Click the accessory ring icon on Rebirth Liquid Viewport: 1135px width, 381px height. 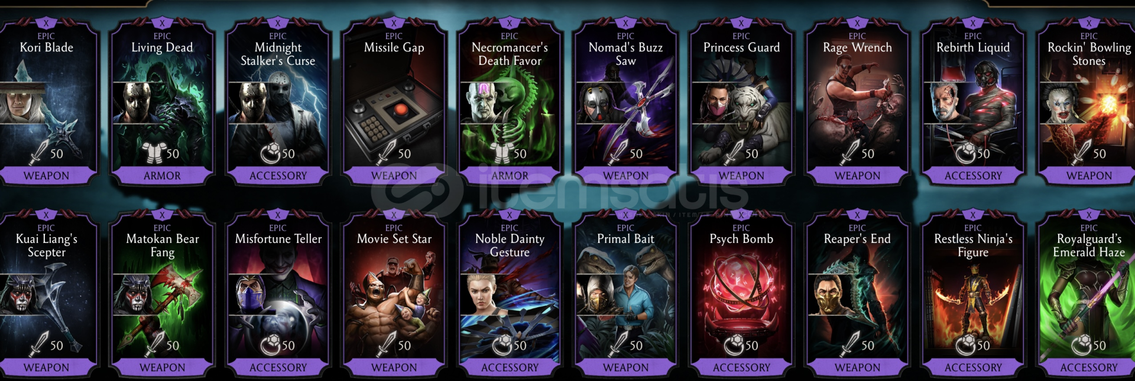(x=965, y=153)
